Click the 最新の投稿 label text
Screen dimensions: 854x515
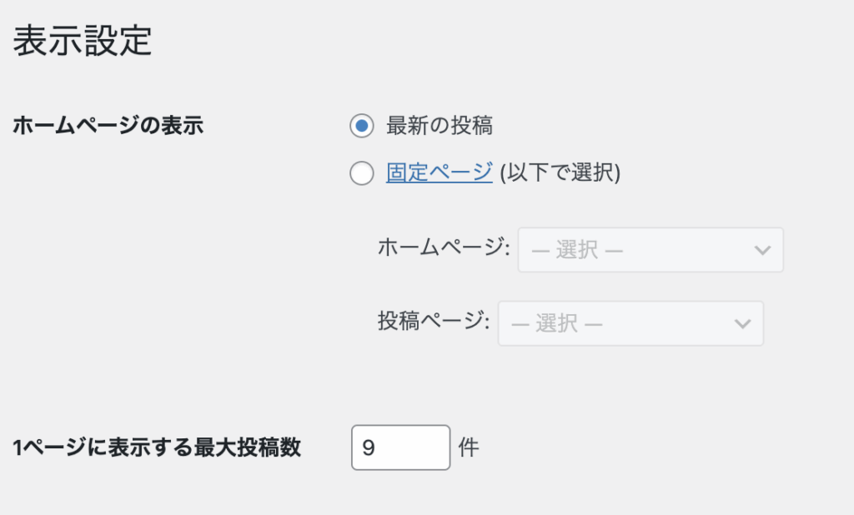(x=440, y=126)
